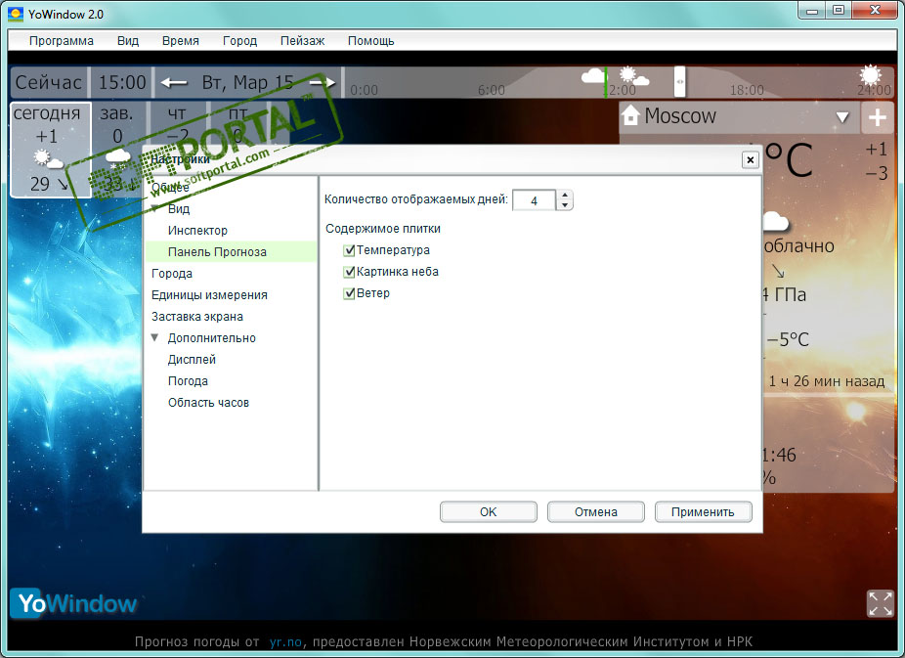The height and width of the screenshot is (658, 905).
Task: Open the Moscow city dropdown
Action: coord(842,117)
